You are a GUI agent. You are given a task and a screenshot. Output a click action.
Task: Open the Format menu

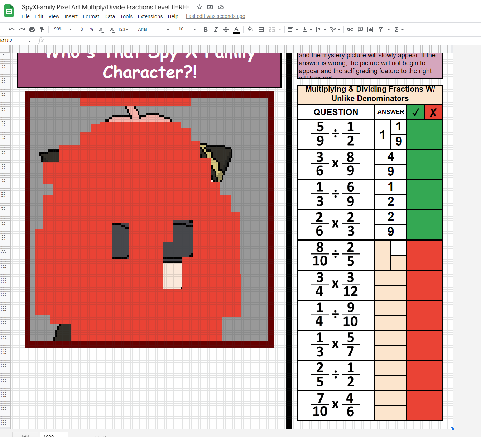tap(91, 16)
